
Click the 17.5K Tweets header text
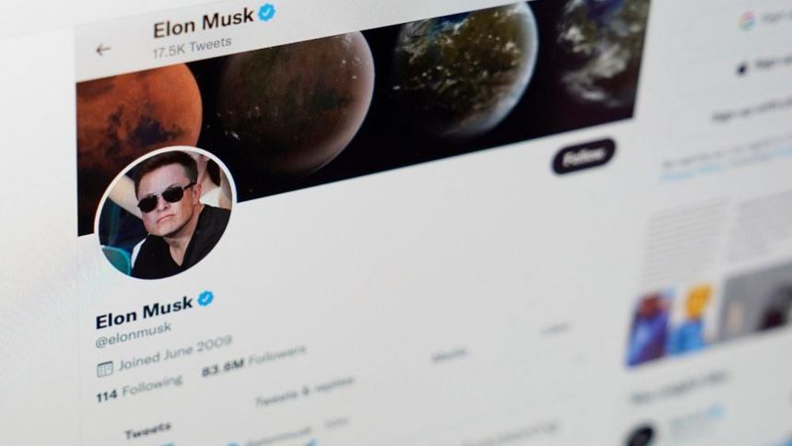tap(192, 45)
